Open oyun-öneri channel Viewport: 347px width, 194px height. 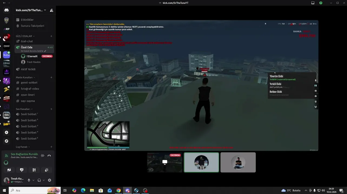click(34, 95)
